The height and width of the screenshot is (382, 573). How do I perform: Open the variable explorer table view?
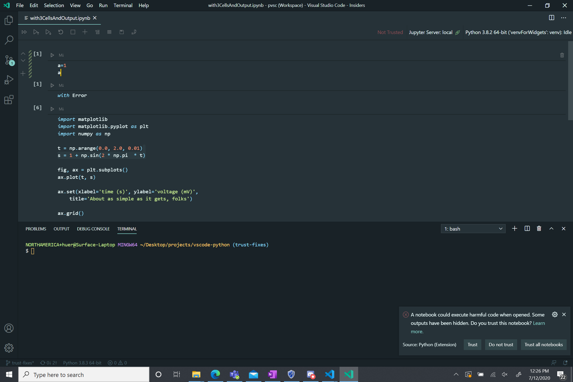109,32
